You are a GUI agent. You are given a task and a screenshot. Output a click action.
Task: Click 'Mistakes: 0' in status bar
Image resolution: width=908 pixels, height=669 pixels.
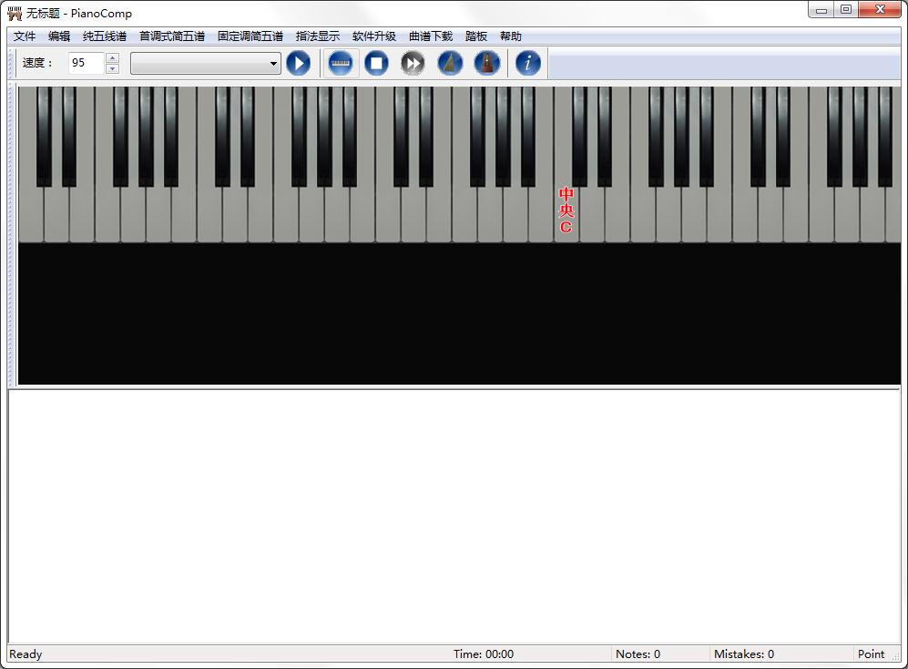point(743,654)
